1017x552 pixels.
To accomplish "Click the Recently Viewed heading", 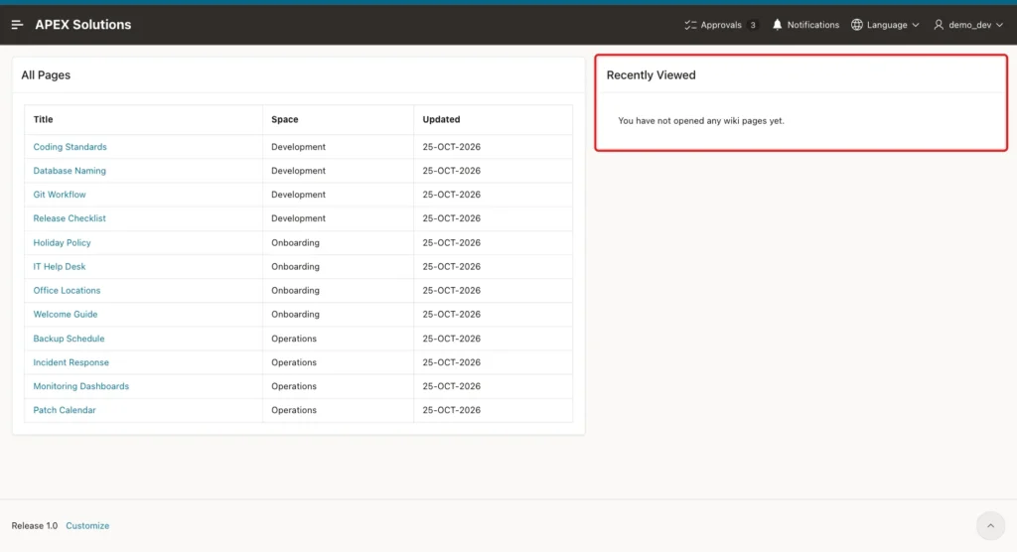I will pos(651,75).
